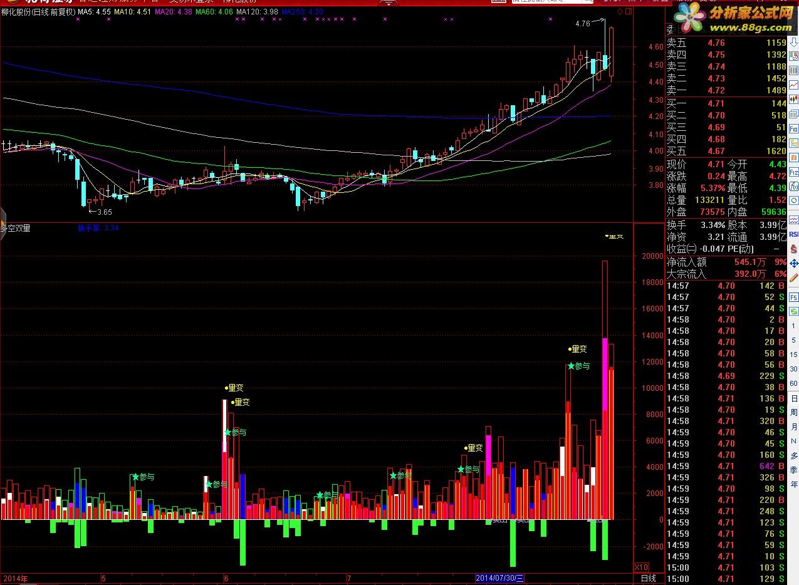Select the 年 yearly period
Screen dimensions: 799x585
[x=794, y=485]
